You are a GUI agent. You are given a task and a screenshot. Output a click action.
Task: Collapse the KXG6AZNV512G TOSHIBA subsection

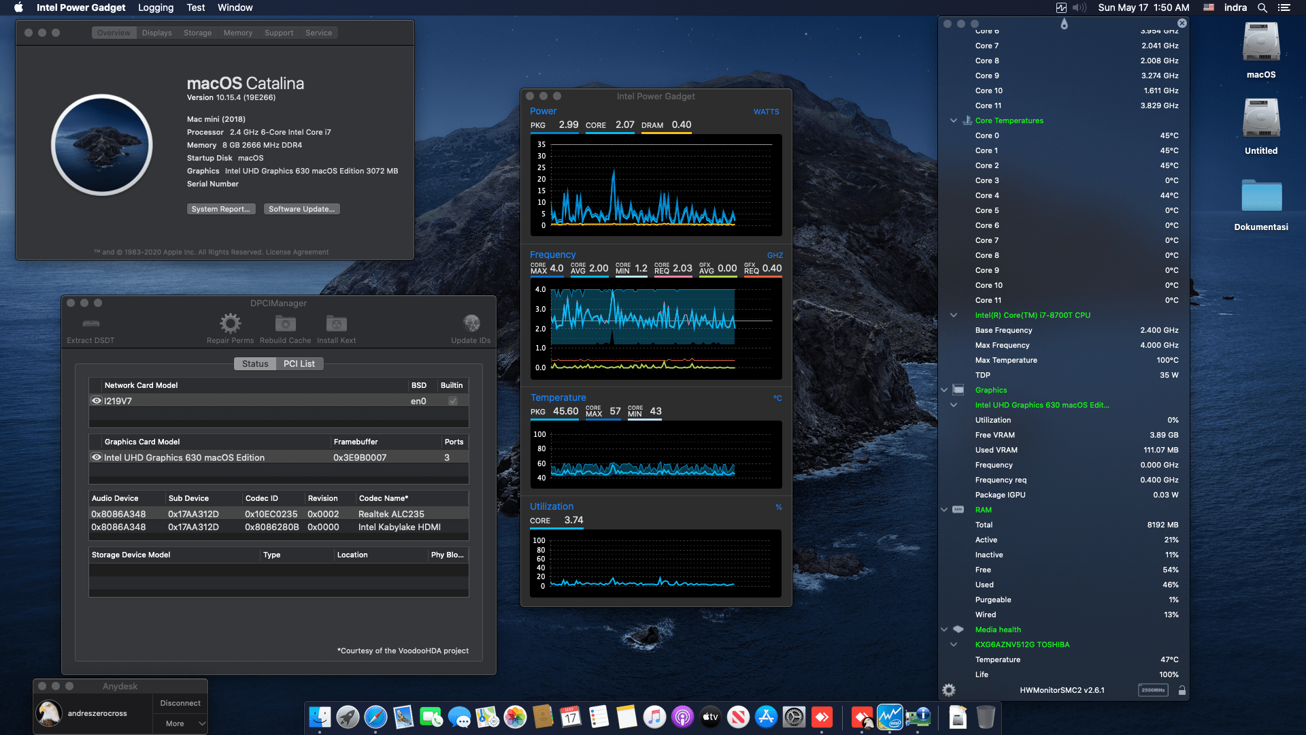click(x=954, y=644)
